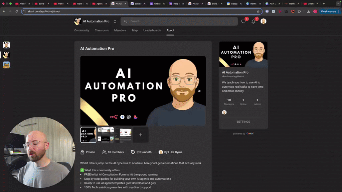Select the third gallery thumbnail

pos(123,135)
